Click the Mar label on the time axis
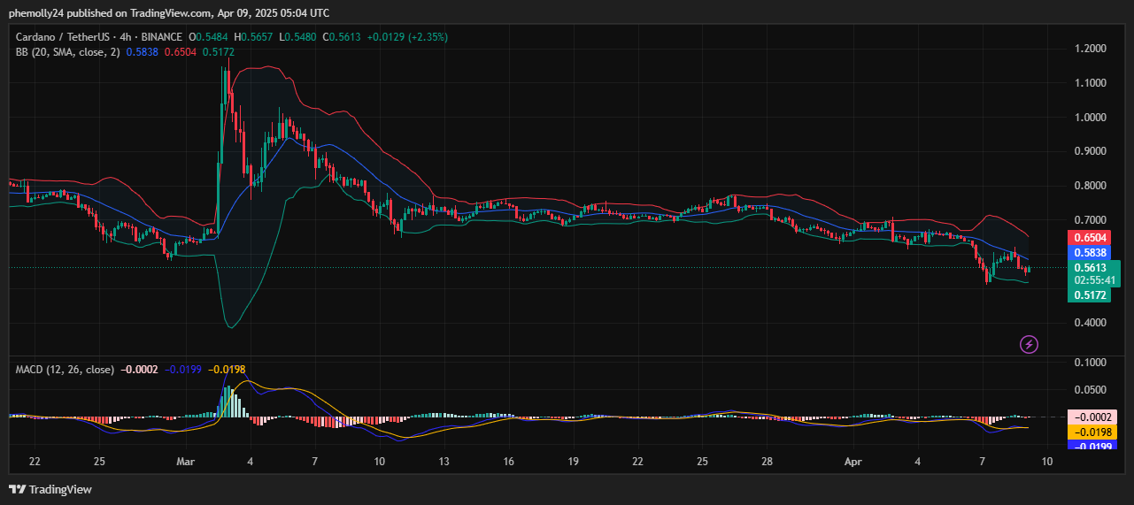1134x505 pixels. pyautogui.click(x=185, y=462)
